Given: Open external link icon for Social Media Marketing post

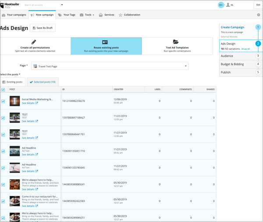Looking at the screenshot, I should click(x=36, y=103).
